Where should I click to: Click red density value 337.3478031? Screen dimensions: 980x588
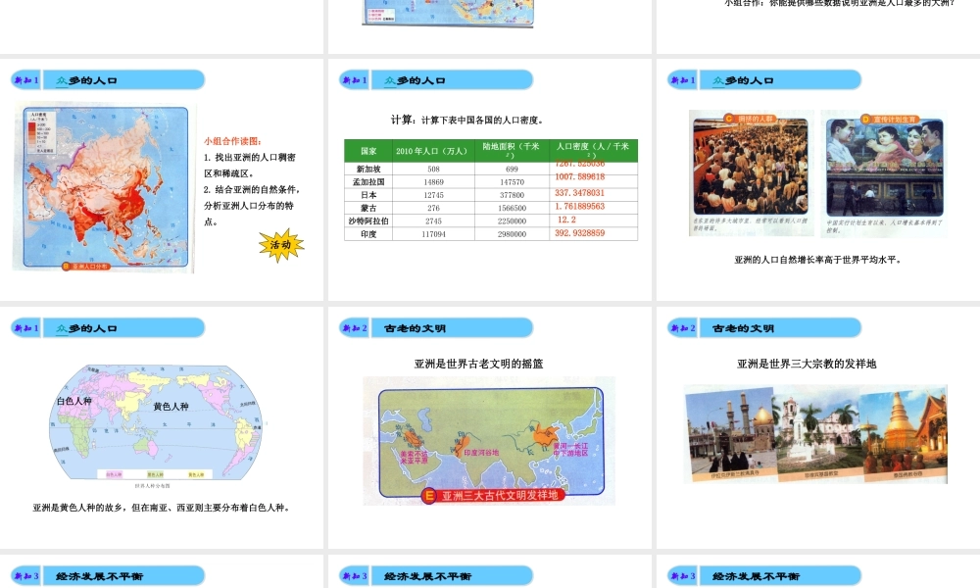pyautogui.click(x=579, y=192)
